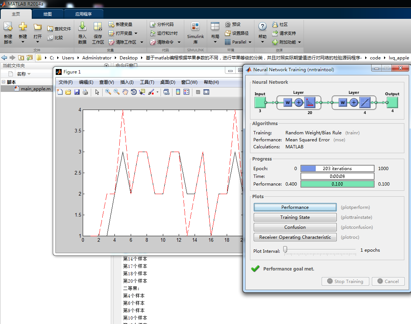Click 新建变量 (New Variable)
Screen dimensions: 411x324
(x=120, y=24)
